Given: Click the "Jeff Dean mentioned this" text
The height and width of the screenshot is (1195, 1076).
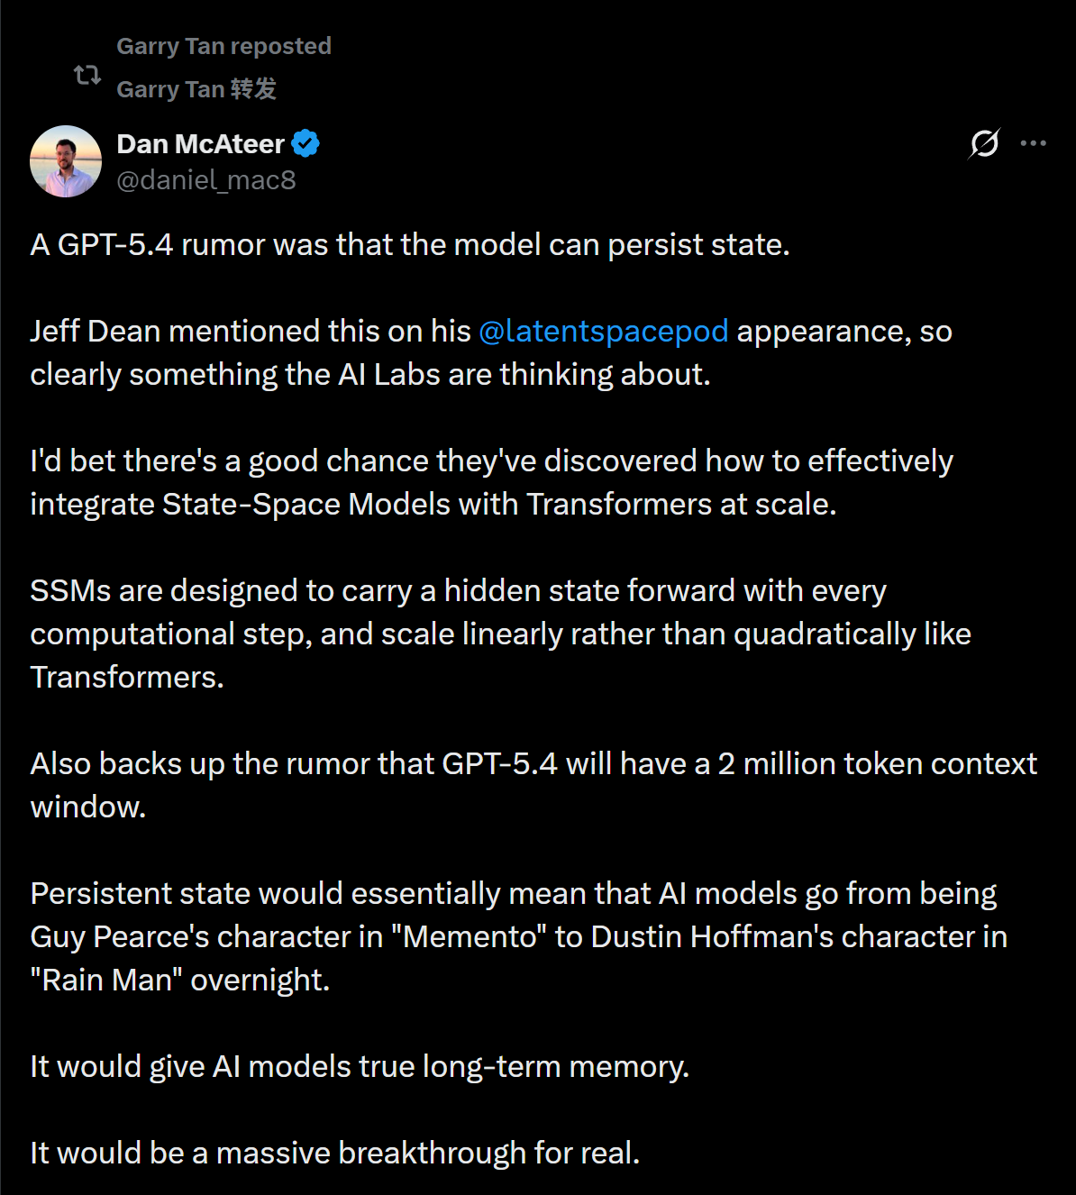Looking at the screenshot, I should coord(251,332).
